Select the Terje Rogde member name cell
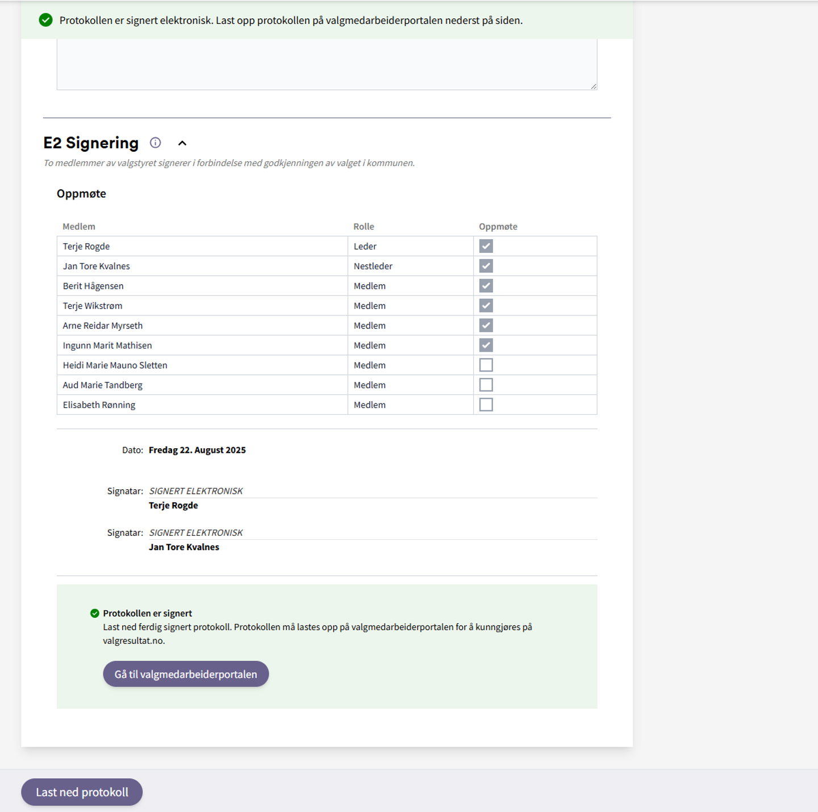 point(86,246)
